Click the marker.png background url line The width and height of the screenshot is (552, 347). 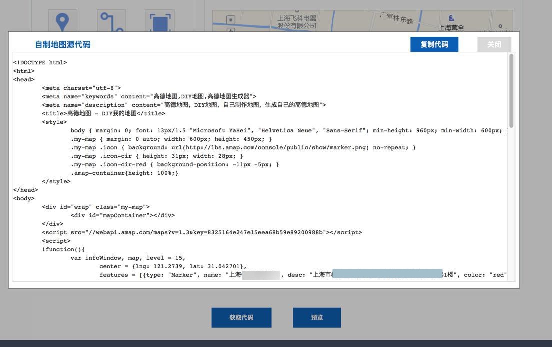tap(243, 147)
